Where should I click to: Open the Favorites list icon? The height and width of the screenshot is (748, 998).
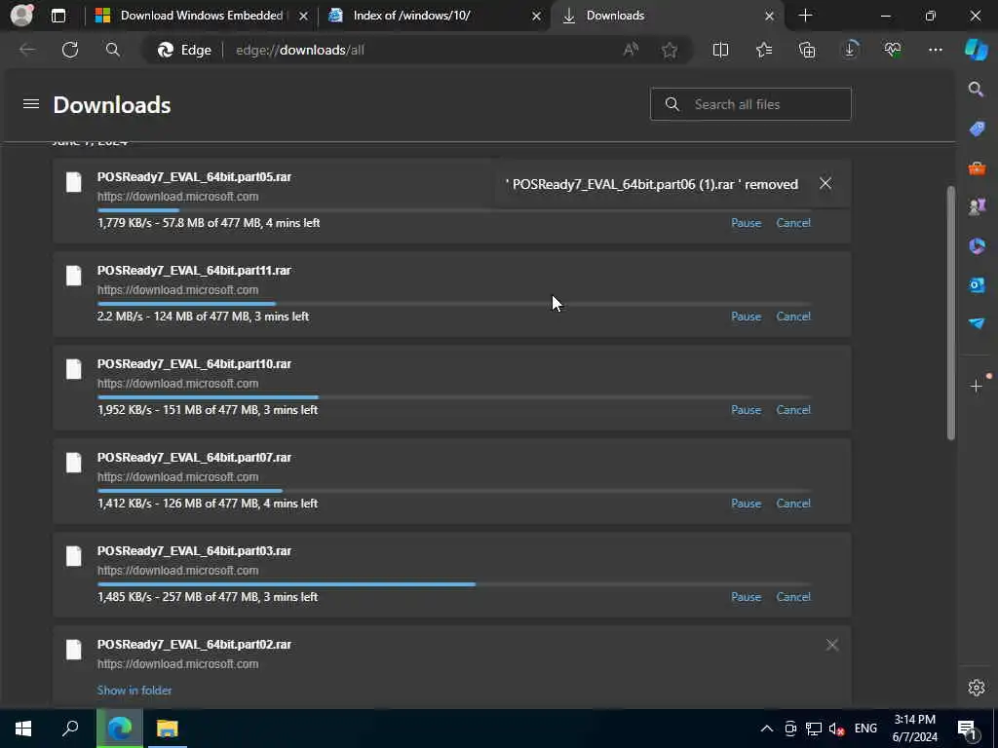764,50
